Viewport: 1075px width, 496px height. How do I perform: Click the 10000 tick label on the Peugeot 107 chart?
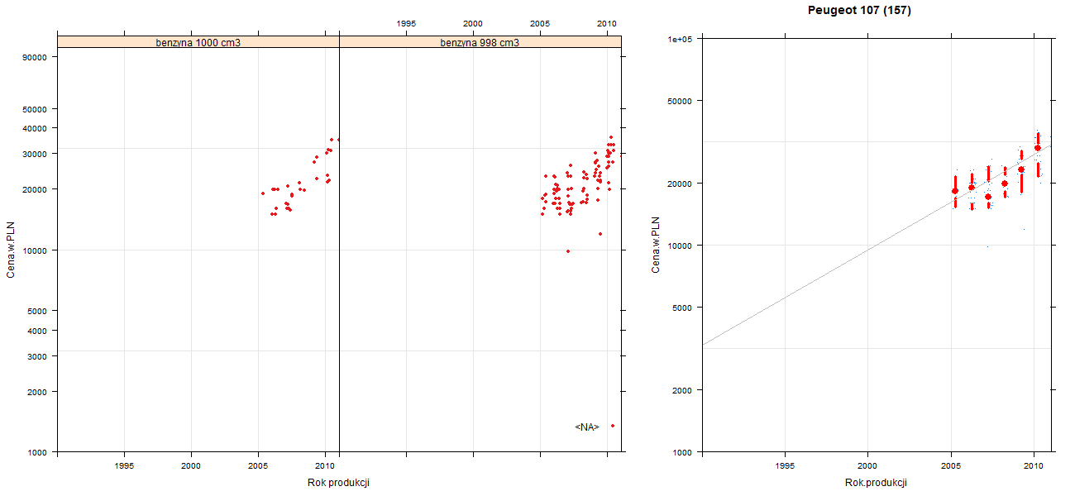coord(680,246)
